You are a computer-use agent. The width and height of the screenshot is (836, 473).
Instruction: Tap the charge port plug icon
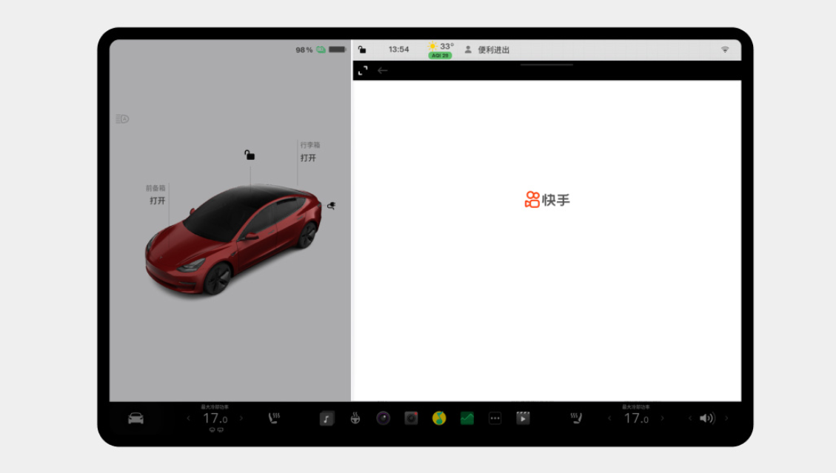[331, 206]
